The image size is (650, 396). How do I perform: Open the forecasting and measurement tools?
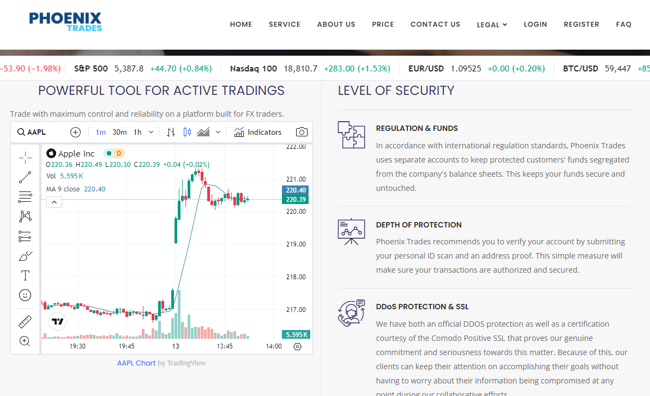click(x=25, y=236)
